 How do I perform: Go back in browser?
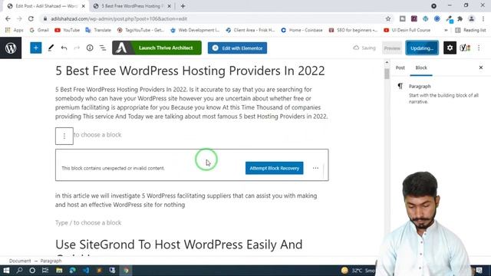(x=8, y=18)
